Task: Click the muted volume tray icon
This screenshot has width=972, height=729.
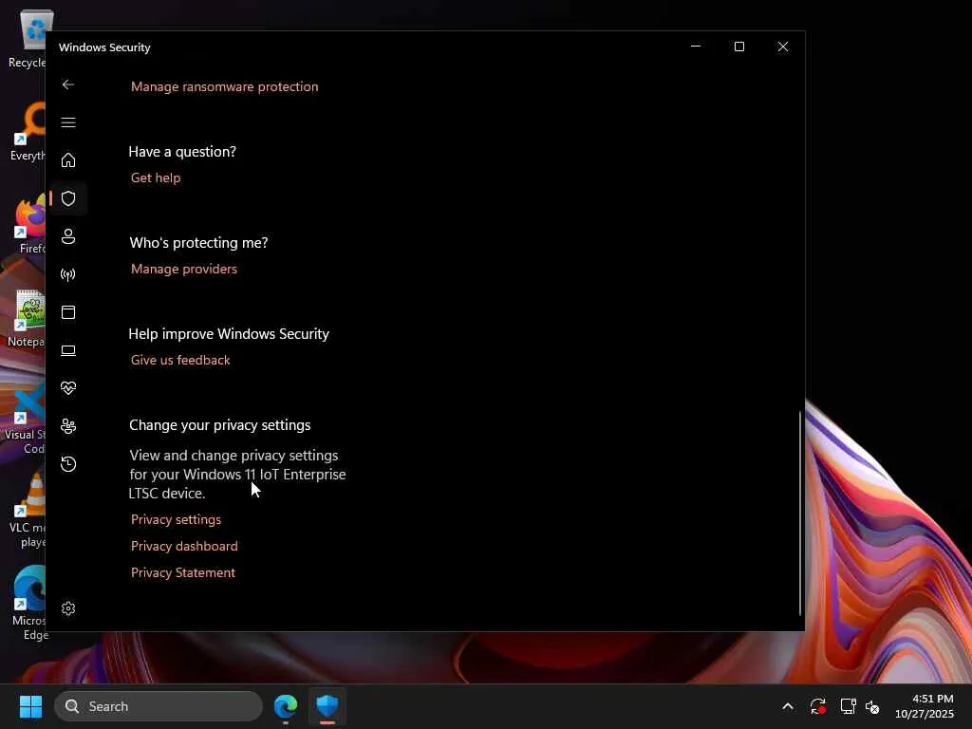Action: (873, 706)
